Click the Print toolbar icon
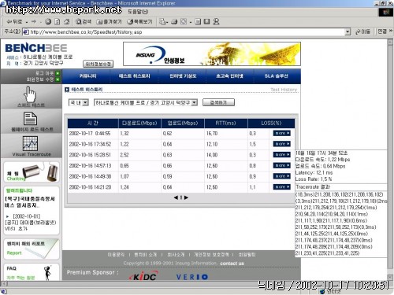The width and height of the screenshot is (394, 295). click(174, 22)
